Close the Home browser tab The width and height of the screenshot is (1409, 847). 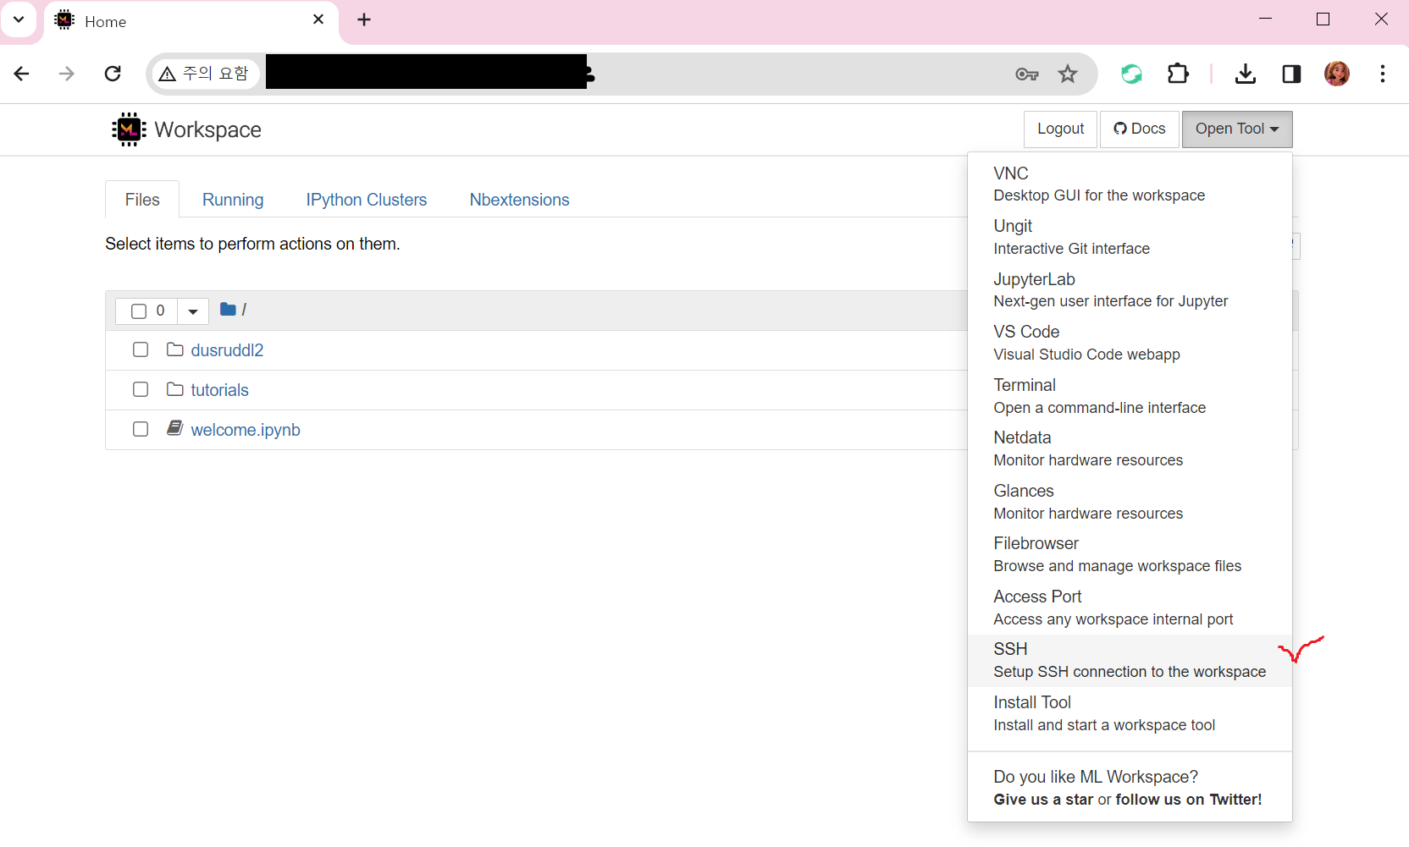click(318, 19)
